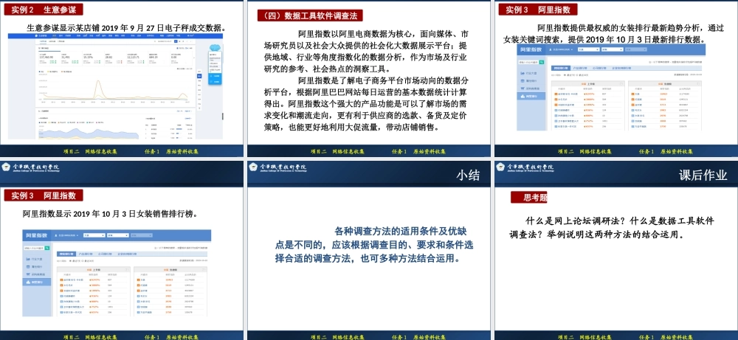Click 实例3 阿里指数 label above 最新趋势分析 text

point(538,10)
